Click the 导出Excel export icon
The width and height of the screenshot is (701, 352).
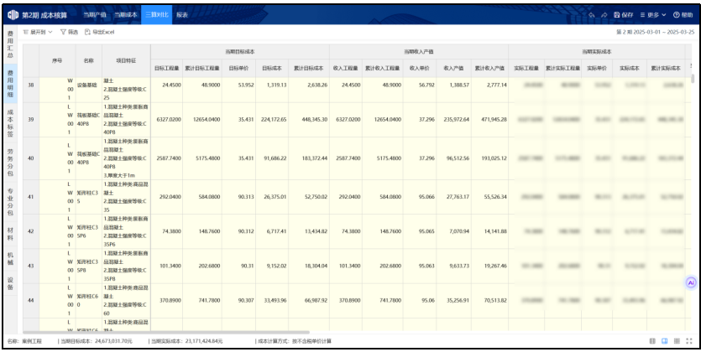click(88, 32)
